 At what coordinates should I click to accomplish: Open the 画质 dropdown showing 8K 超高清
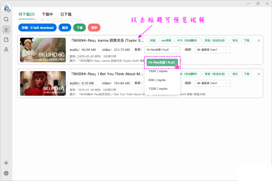[212, 50]
